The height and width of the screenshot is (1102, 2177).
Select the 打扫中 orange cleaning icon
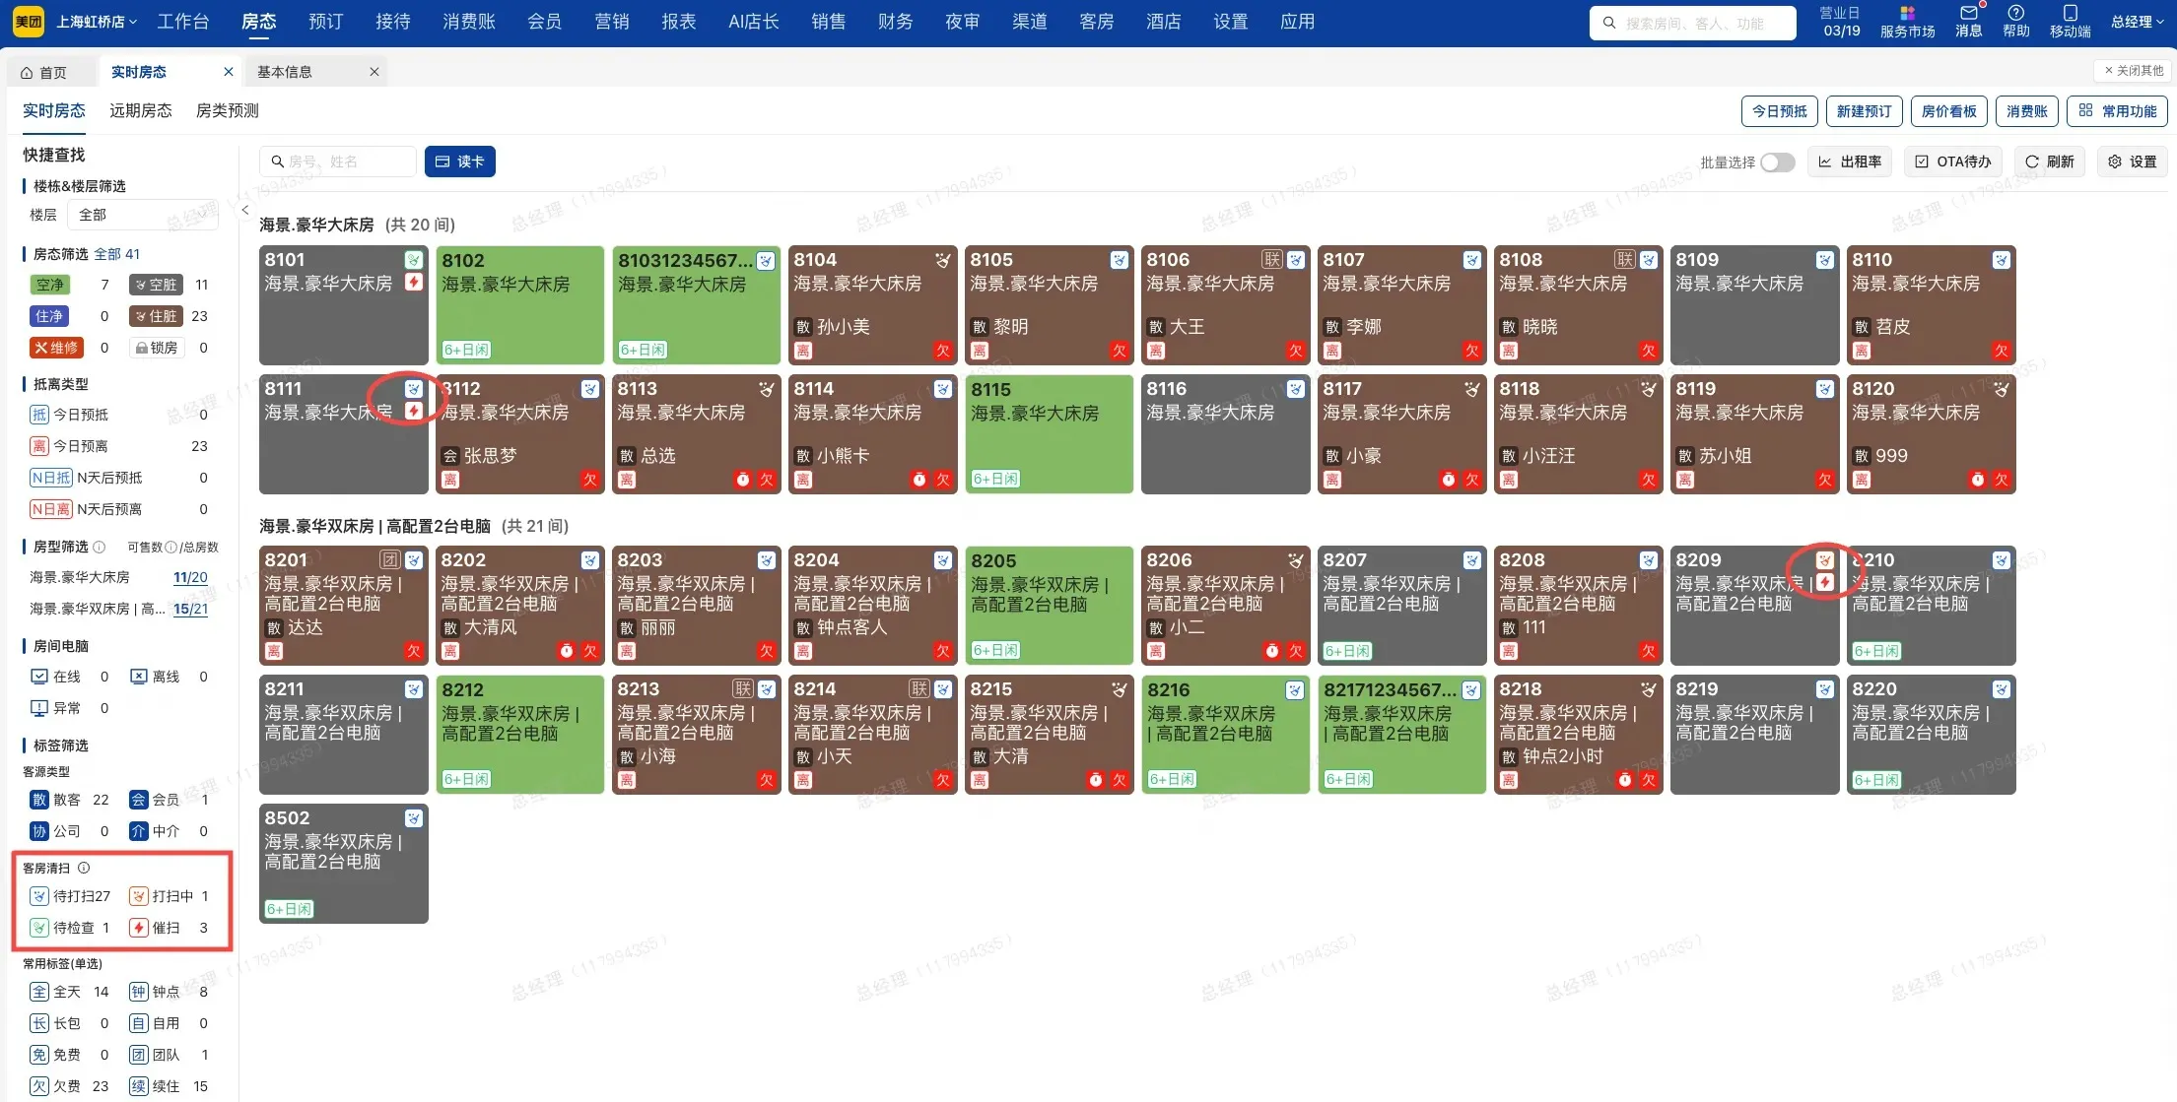(137, 896)
